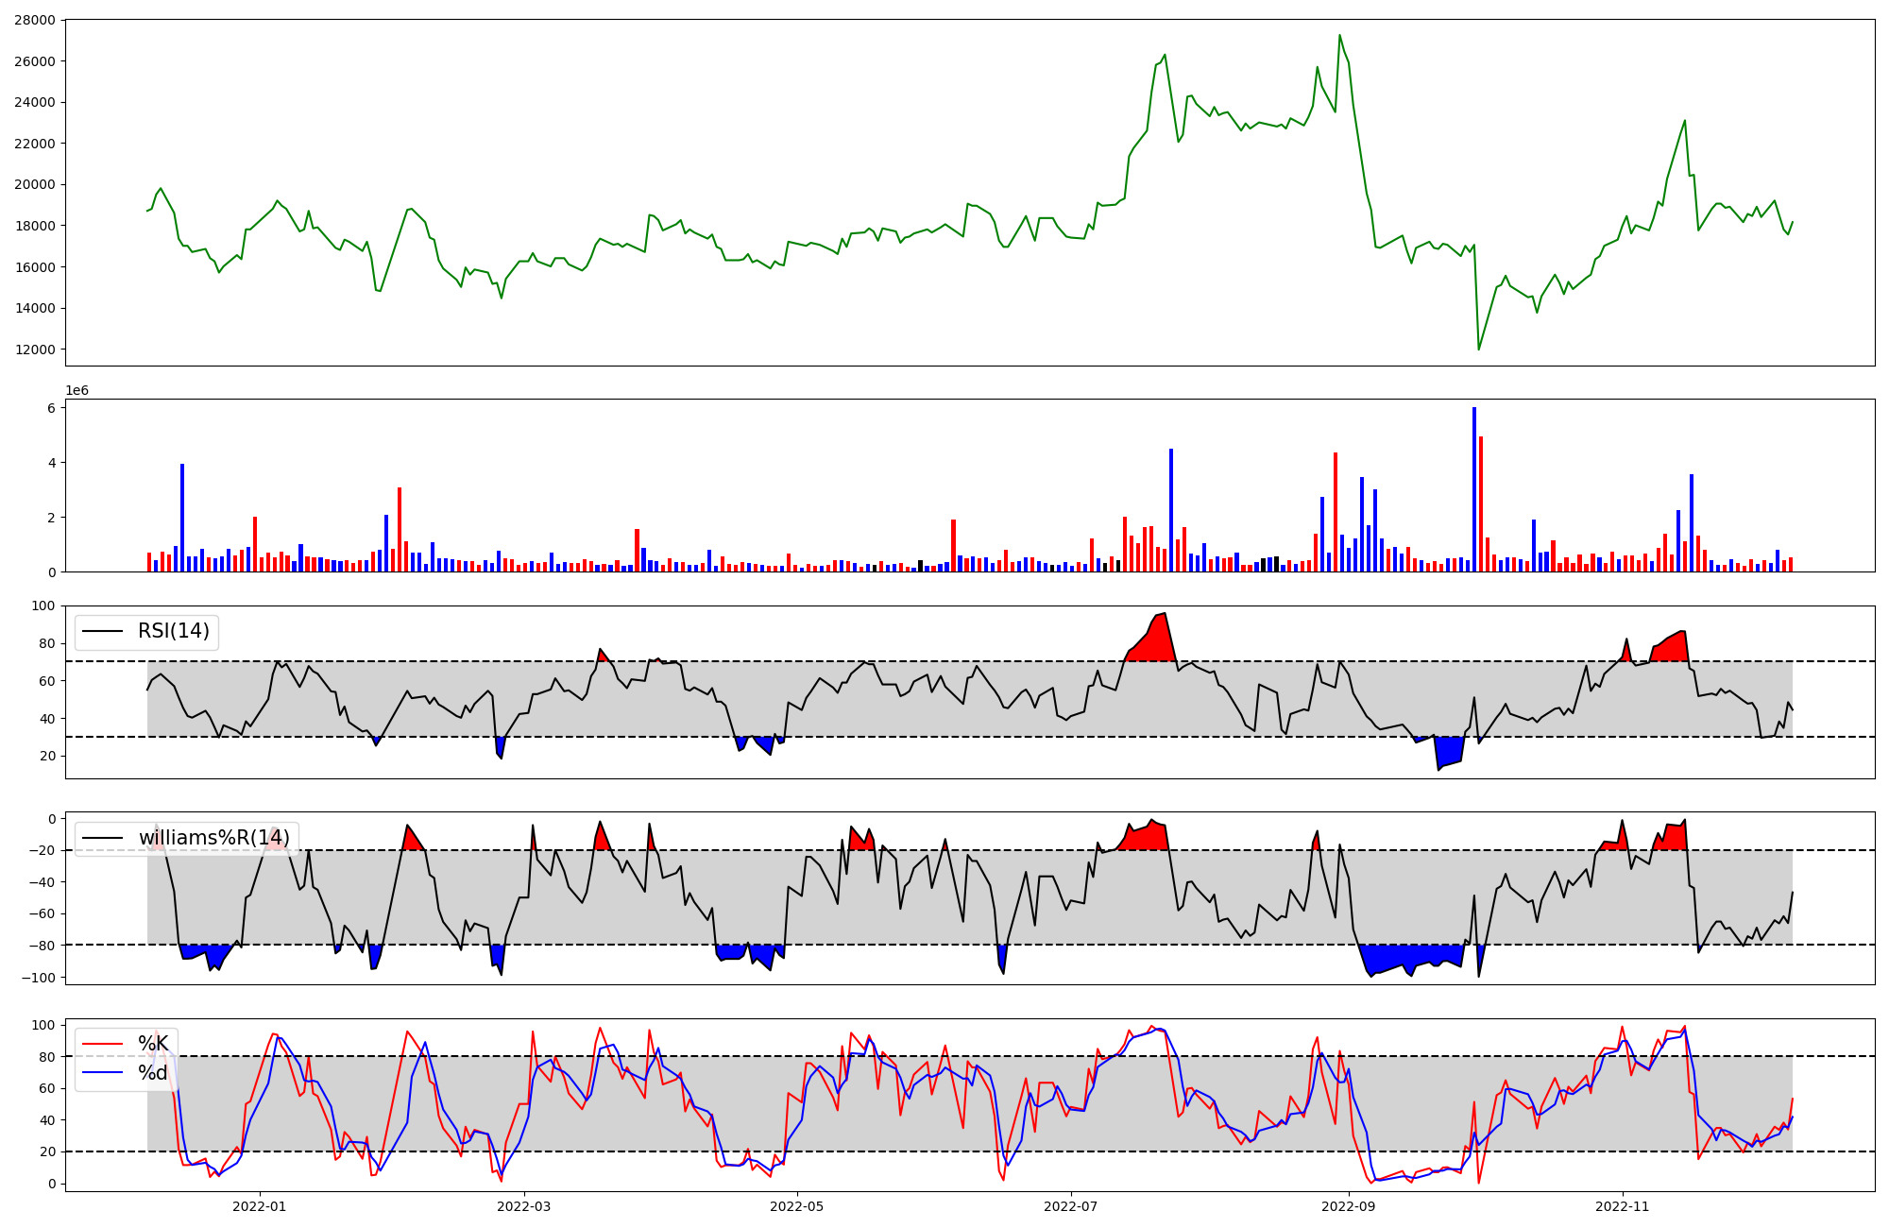Screen dimensions: 1889x1228
Task: Click the 1e6 scale label above volume chart
Action: tap(77, 390)
